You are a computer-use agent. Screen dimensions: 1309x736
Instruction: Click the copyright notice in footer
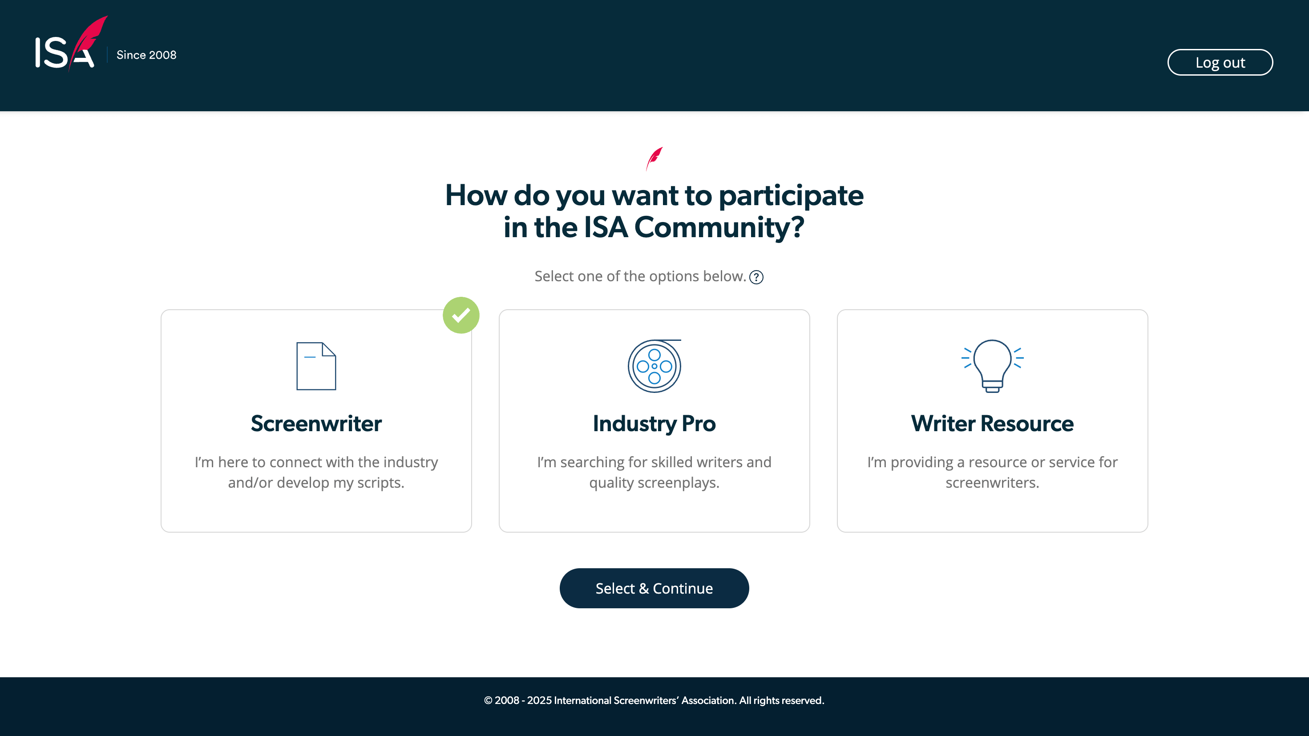pyautogui.click(x=654, y=700)
